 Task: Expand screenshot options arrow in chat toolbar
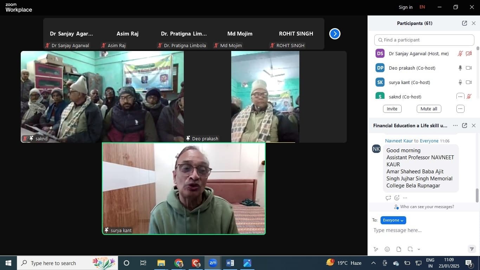coord(419,249)
